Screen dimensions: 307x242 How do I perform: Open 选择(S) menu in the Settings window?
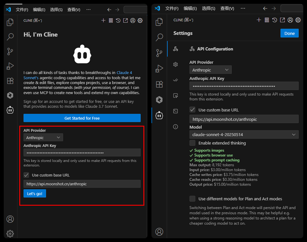tap(208, 9)
